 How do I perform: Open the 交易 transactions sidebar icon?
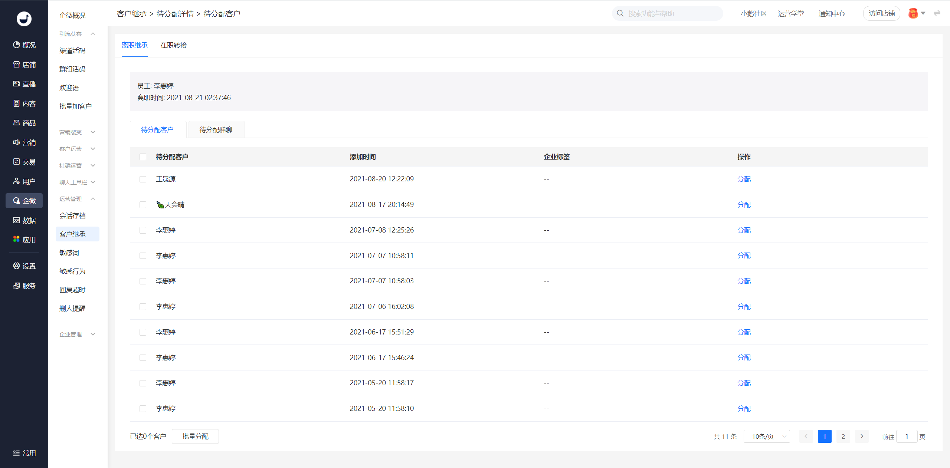(16, 162)
